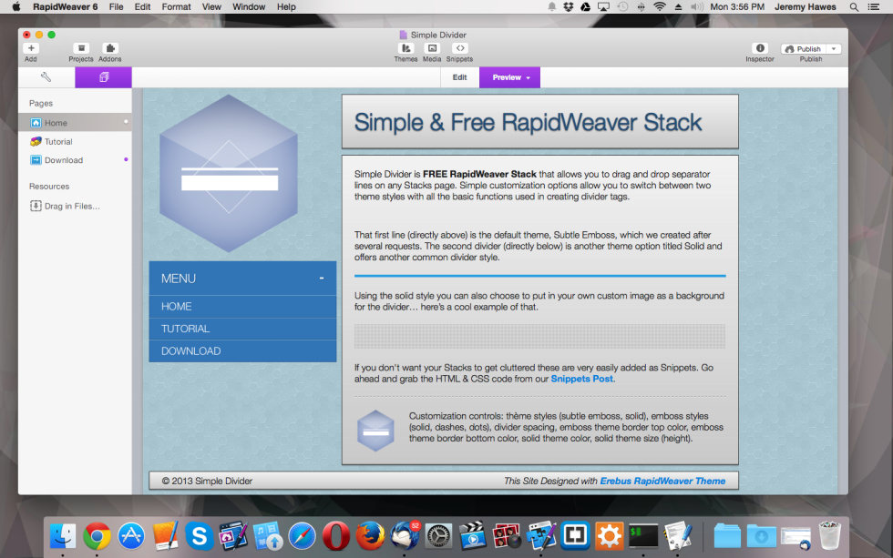Open the Format menu
This screenshot has height=558, width=893.
tap(176, 6)
